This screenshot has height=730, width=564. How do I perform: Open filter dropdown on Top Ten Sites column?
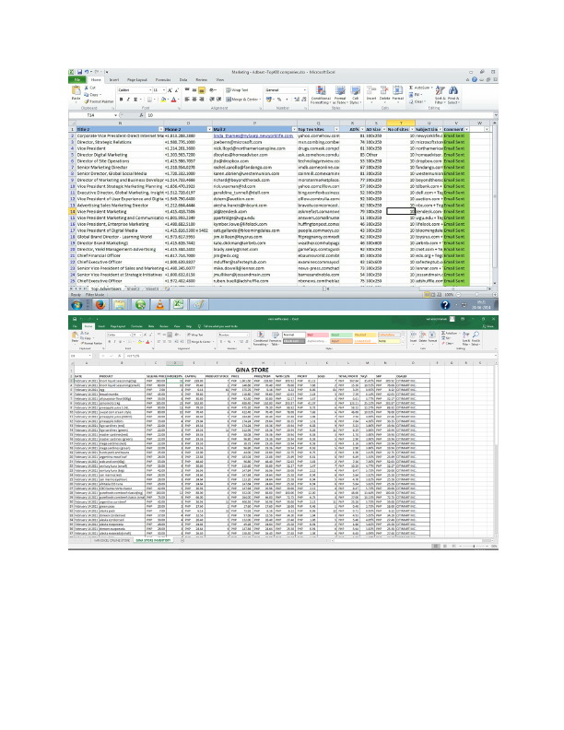click(x=336, y=129)
